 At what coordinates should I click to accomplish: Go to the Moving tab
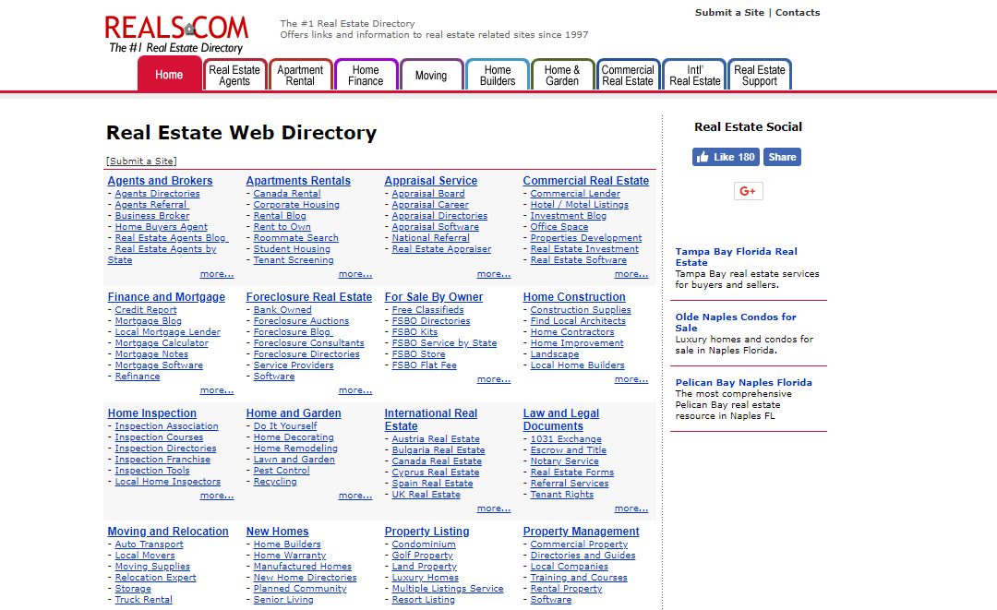tap(431, 76)
